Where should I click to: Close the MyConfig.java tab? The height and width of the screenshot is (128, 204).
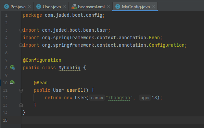tap(154, 6)
